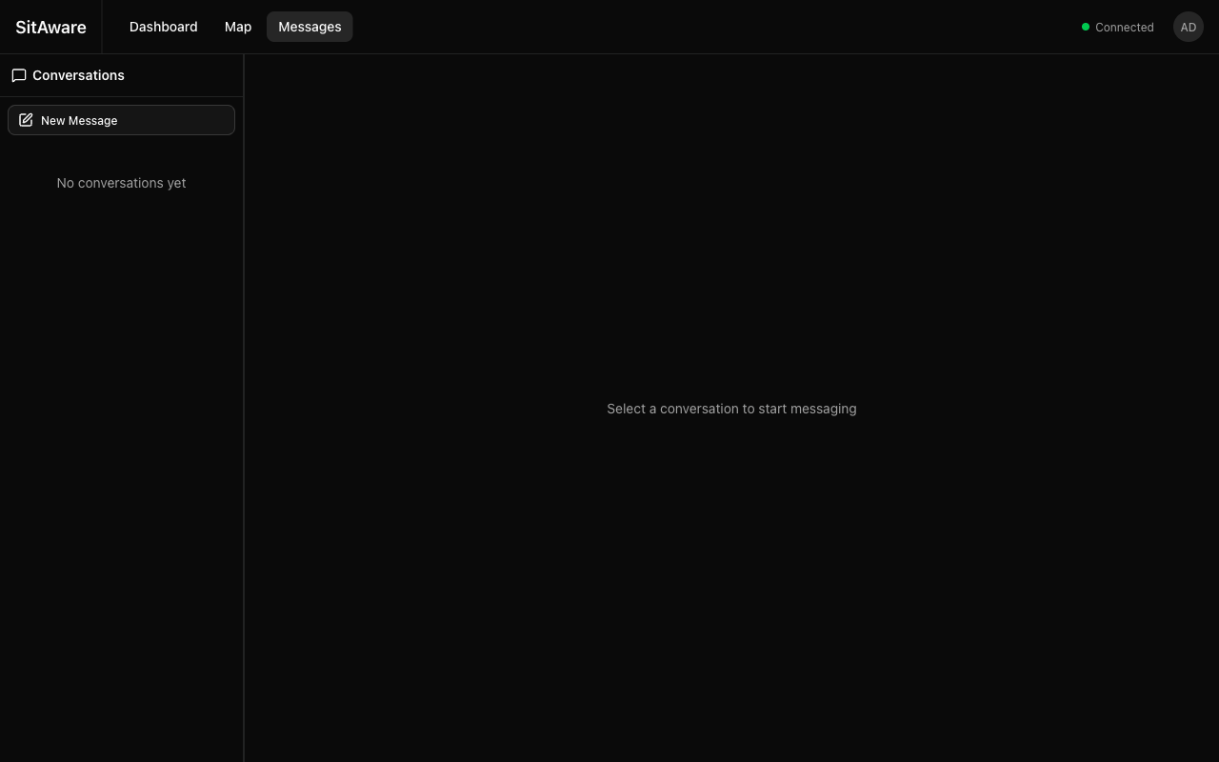Click the green connection status dot

point(1086,27)
